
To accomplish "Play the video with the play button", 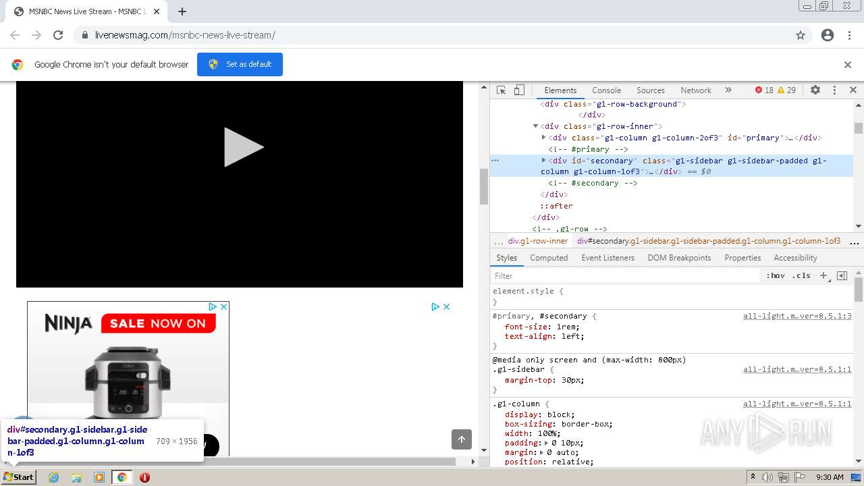I will coord(243,146).
